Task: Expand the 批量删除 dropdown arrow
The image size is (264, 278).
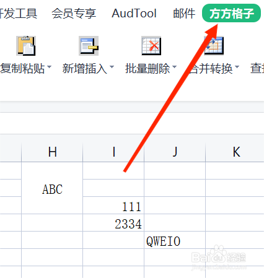Action: [x=175, y=67]
